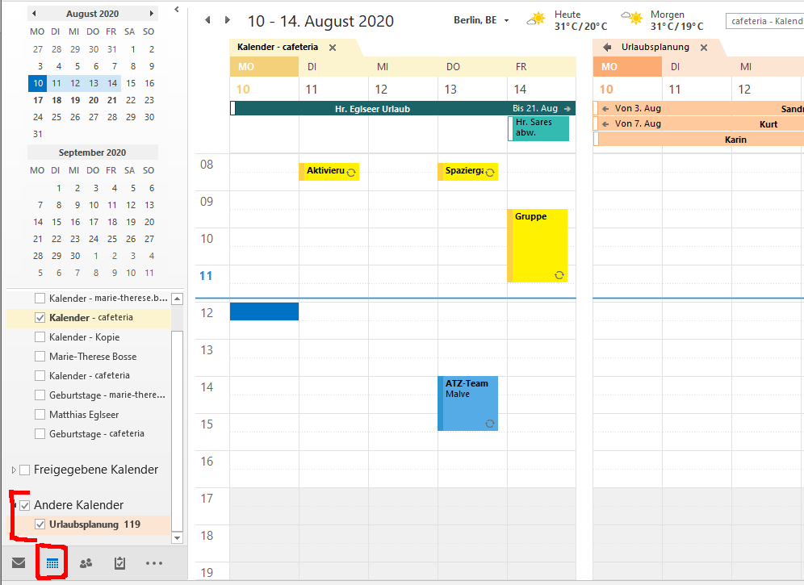Show next month in mini calendar
The height and width of the screenshot is (585, 804).
(x=152, y=14)
